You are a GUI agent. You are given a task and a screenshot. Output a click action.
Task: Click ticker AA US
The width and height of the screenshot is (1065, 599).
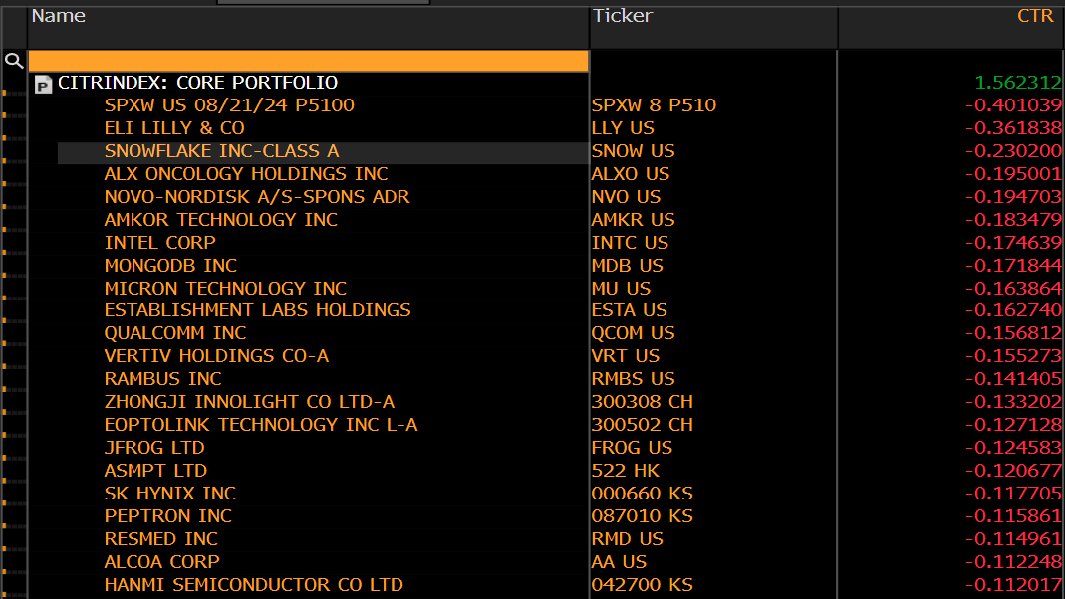coord(619,562)
